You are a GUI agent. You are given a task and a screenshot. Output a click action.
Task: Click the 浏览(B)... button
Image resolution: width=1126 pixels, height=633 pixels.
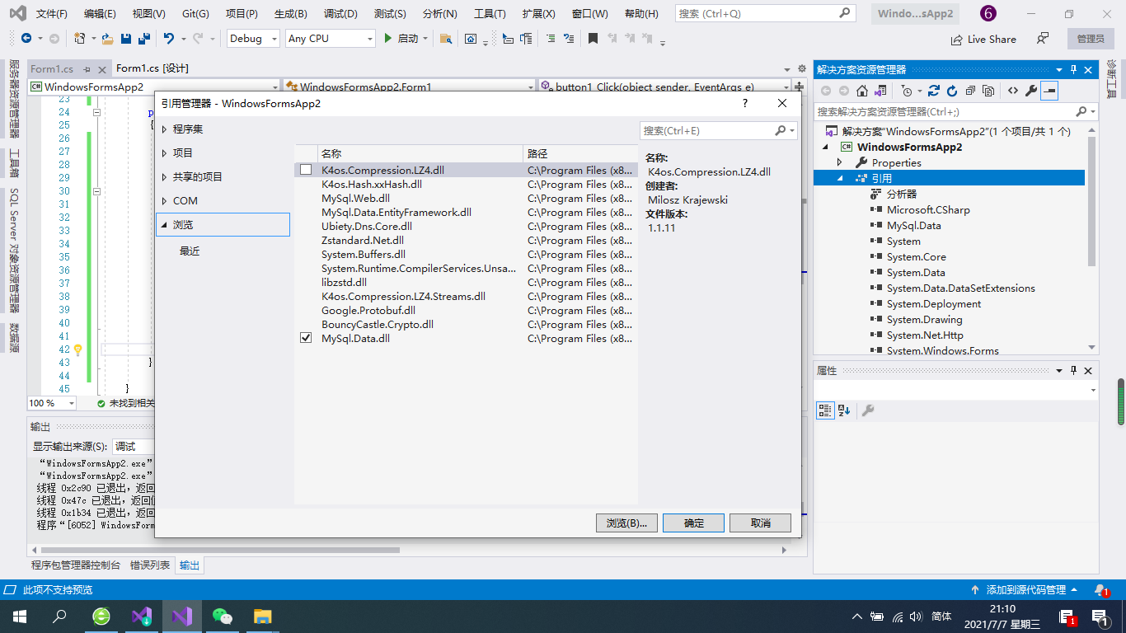click(626, 523)
